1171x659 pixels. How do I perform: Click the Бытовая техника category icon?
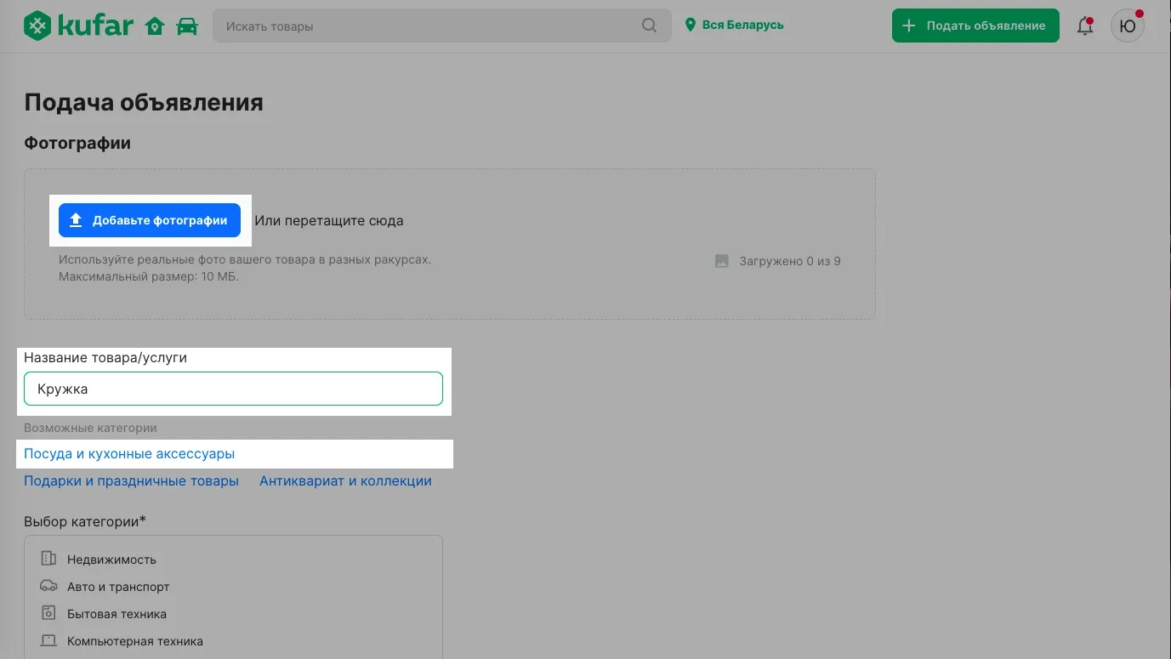pyautogui.click(x=48, y=613)
